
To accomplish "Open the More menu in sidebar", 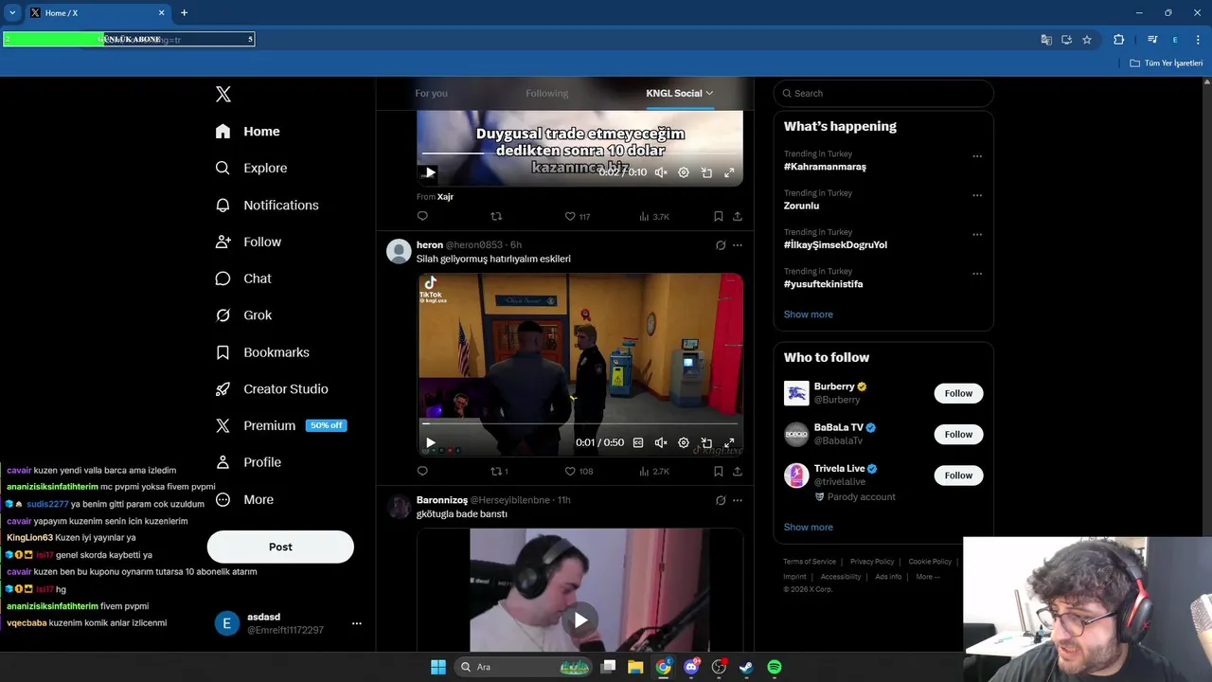I will click(x=244, y=499).
